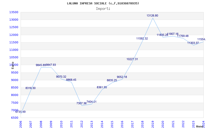Click the y-axis value 11500

point(14,42)
